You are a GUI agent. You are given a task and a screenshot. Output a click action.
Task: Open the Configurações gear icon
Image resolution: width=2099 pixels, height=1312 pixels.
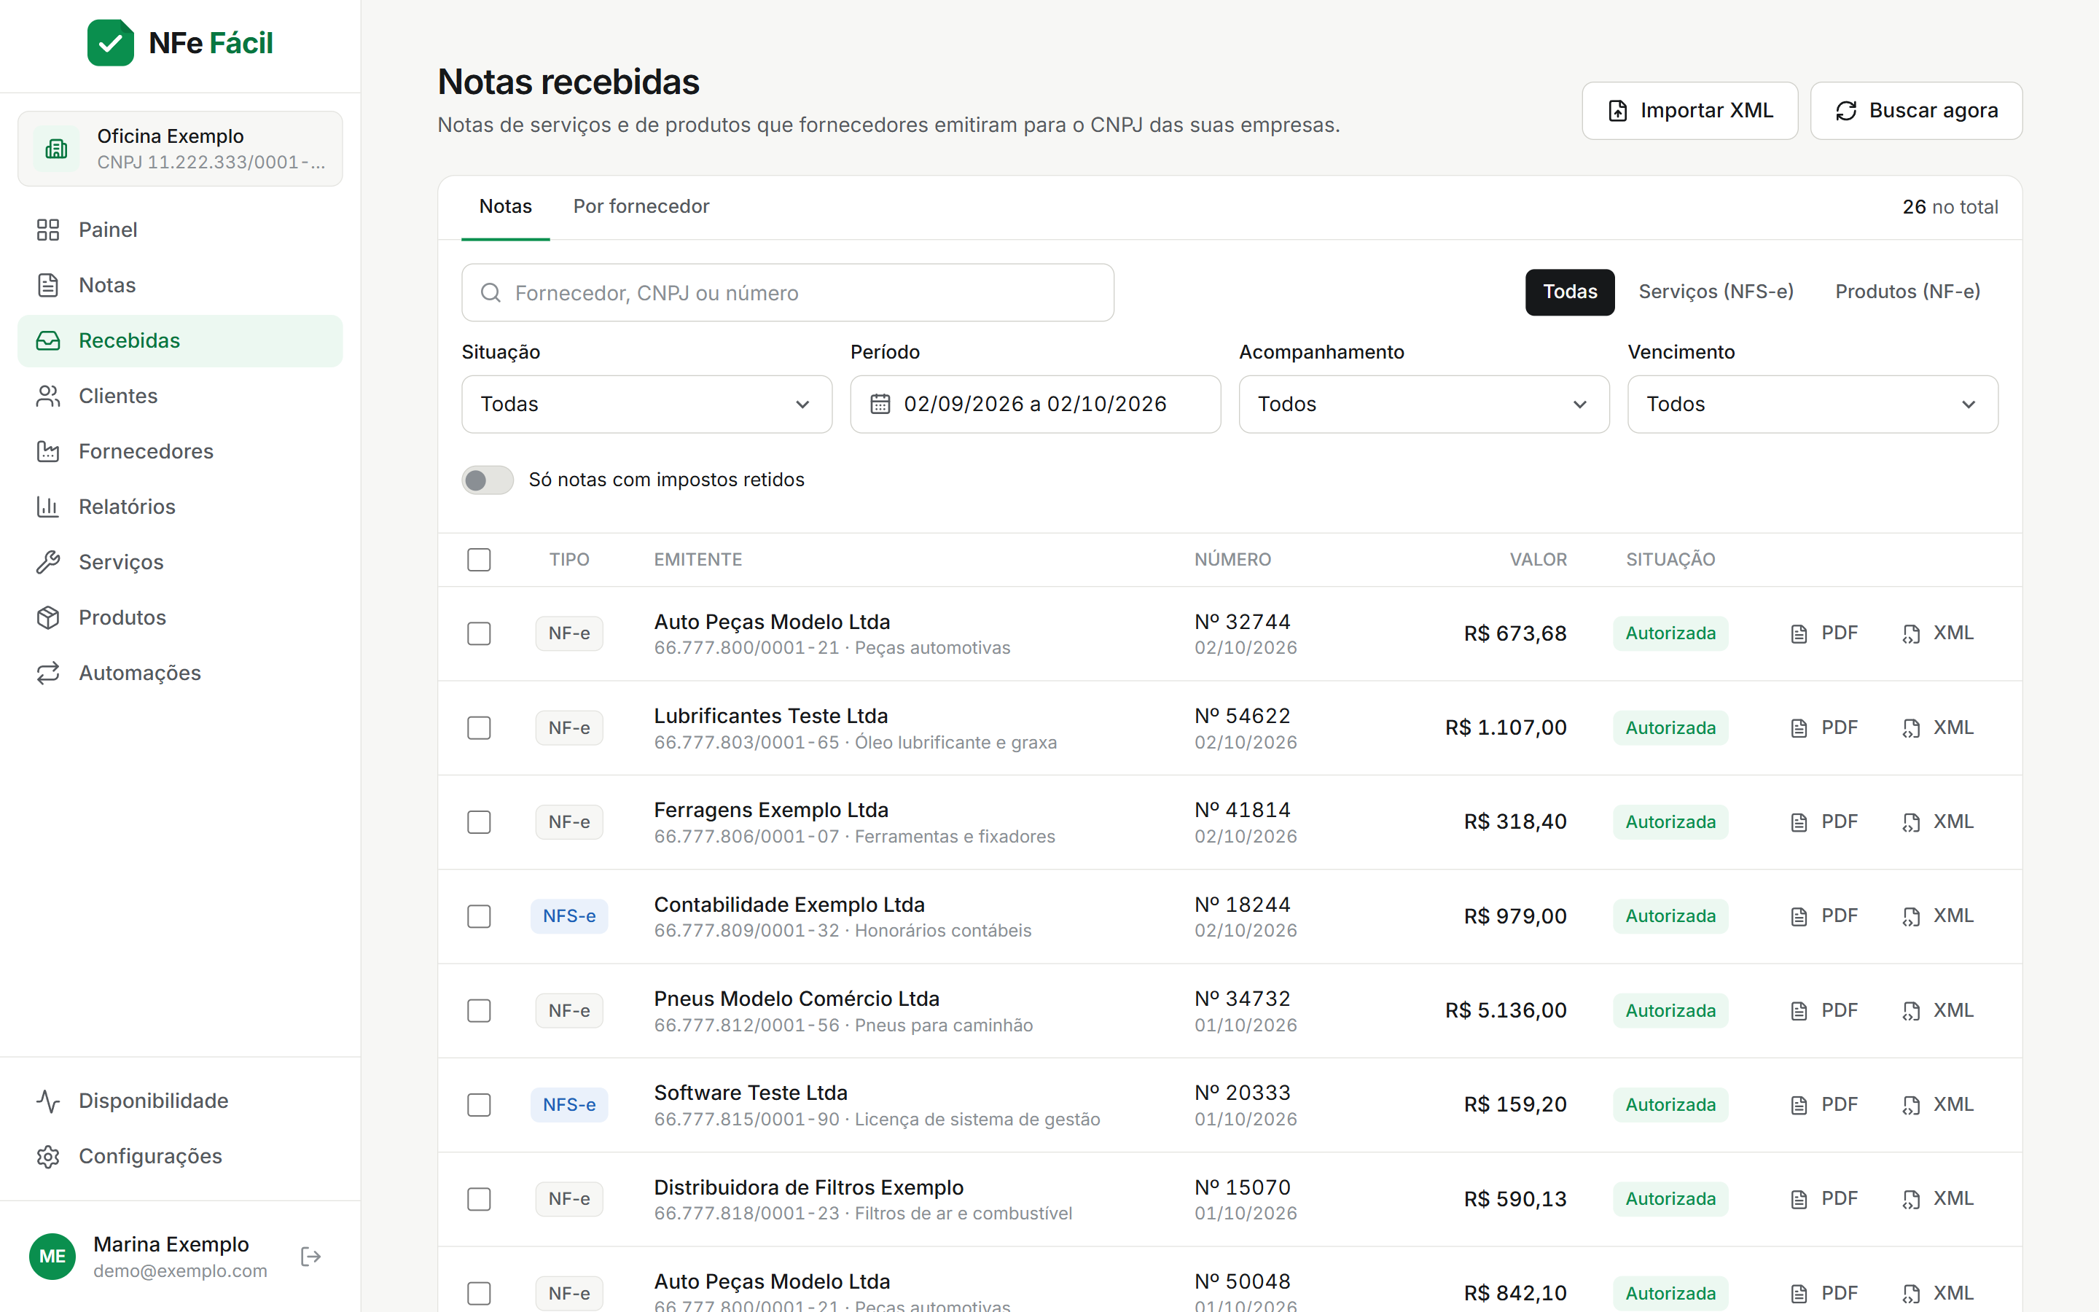coord(47,1157)
